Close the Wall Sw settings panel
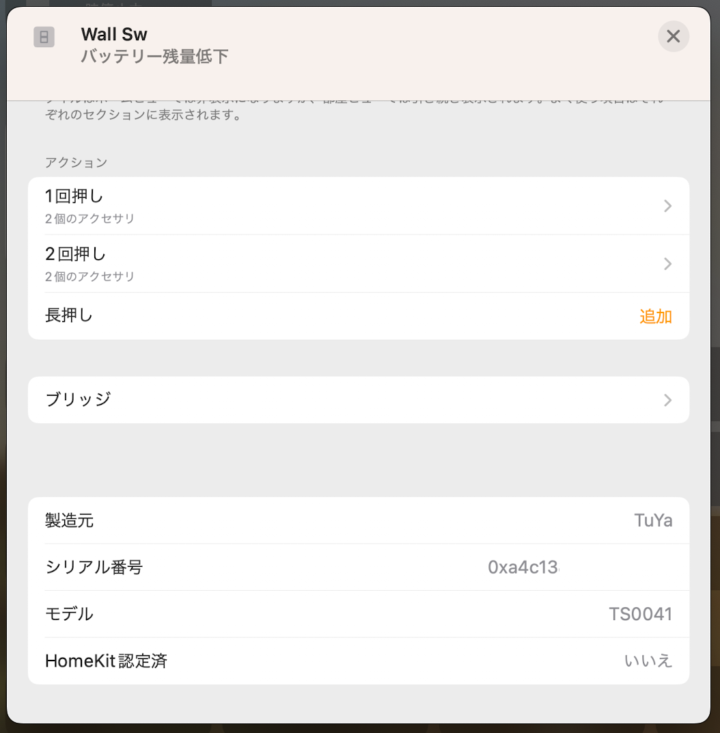This screenshot has height=733, width=720. pos(673,36)
